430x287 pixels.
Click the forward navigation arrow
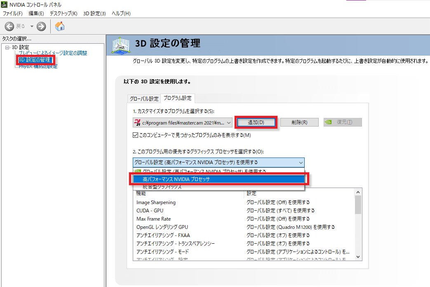coord(40,26)
